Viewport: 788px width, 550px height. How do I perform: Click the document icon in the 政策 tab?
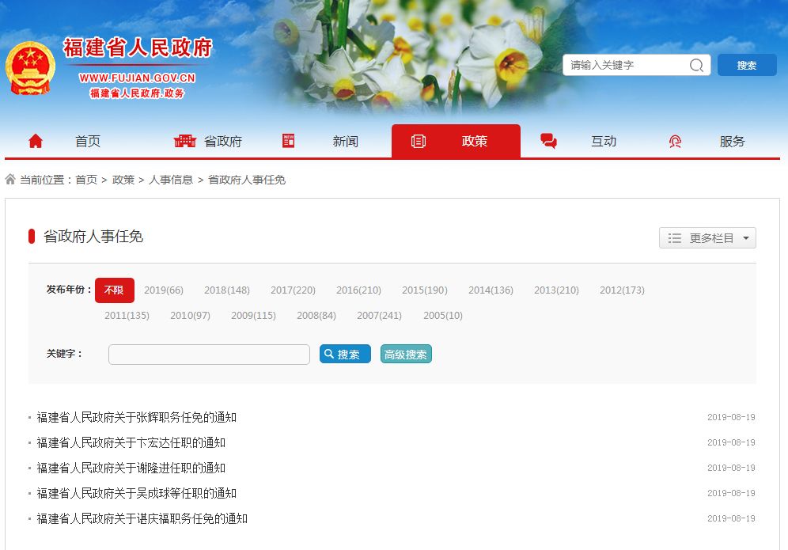pyautogui.click(x=418, y=142)
